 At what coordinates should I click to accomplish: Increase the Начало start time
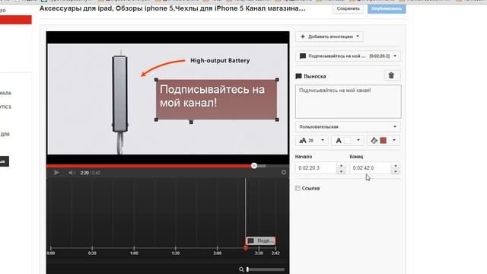pos(341,166)
